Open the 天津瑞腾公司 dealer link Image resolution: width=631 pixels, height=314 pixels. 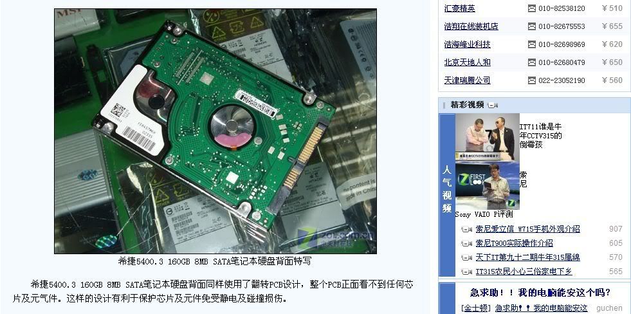click(467, 80)
